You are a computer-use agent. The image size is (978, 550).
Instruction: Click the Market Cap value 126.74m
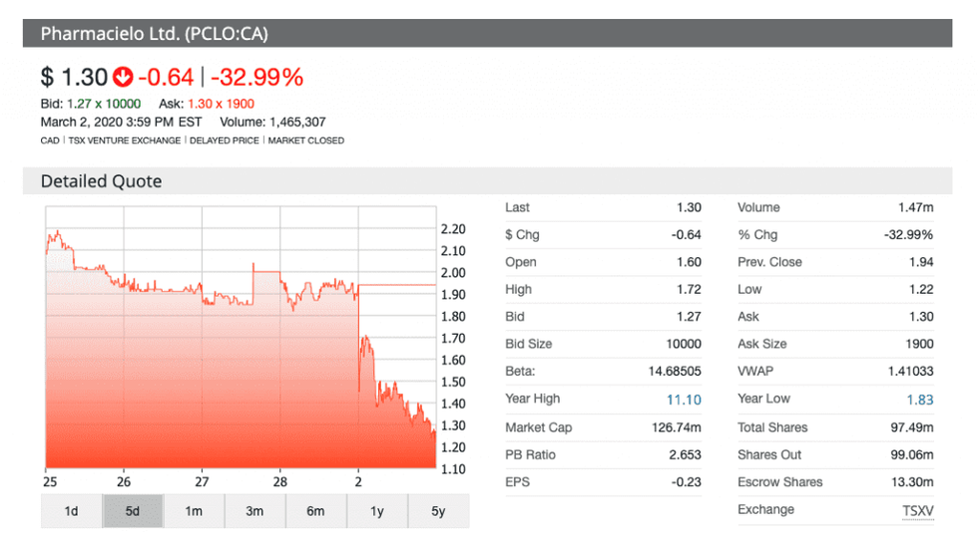pos(678,427)
